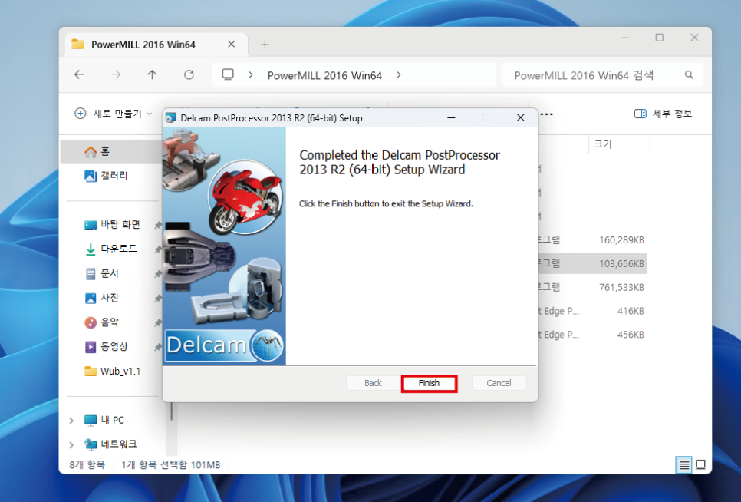This screenshot has height=502, width=741.
Task: Click Cancel in the Delcam Setup dialog
Action: [x=499, y=383]
